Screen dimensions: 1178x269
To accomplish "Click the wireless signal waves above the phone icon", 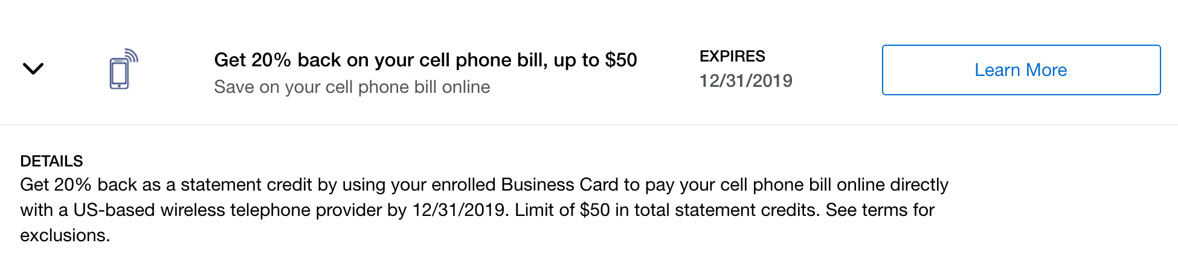I will pos(132,55).
